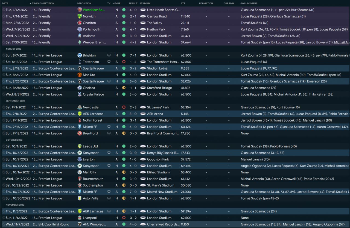Click the stadium icon beside Stamford Bridge
Screen dimensions: 350x228
[142, 88]
